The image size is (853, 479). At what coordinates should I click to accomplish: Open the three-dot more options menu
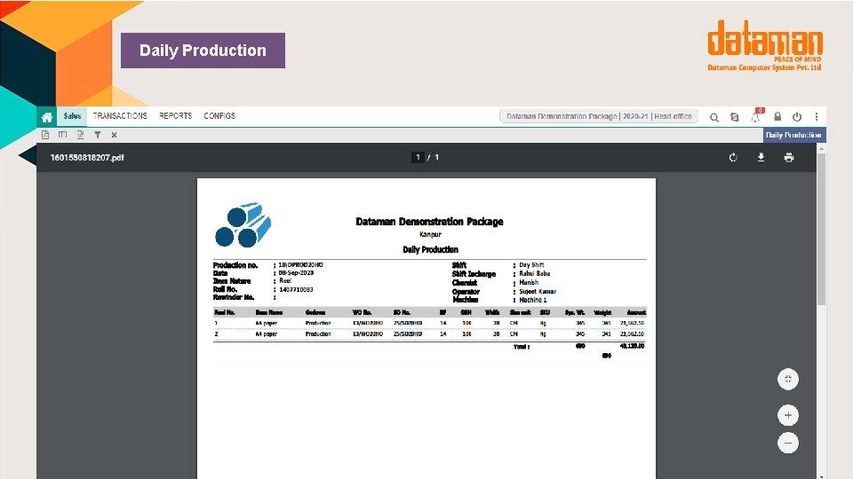817,116
